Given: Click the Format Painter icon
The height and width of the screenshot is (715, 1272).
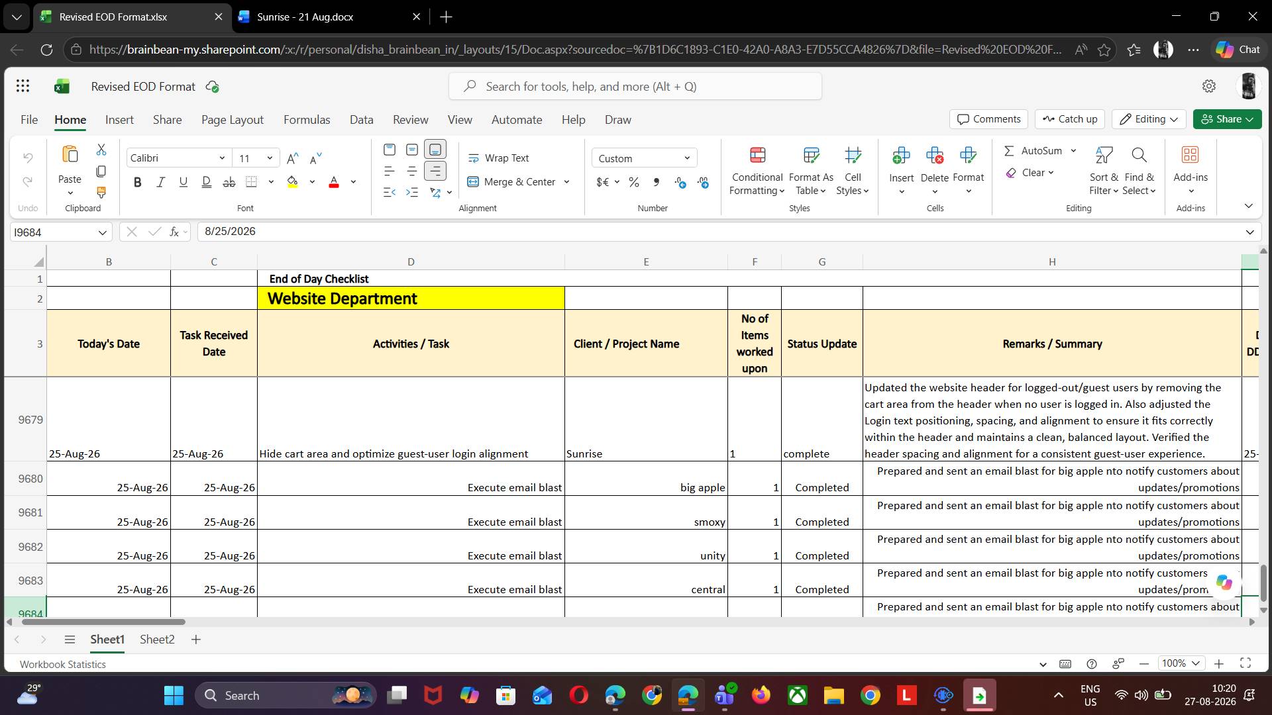Looking at the screenshot, I should pyautogui.click(x=101, y=193).
